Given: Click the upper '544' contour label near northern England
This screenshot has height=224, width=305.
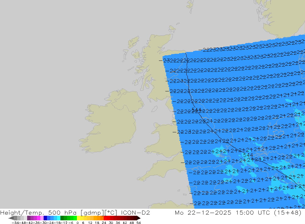Looking at the screenshot, I should 196,110.
